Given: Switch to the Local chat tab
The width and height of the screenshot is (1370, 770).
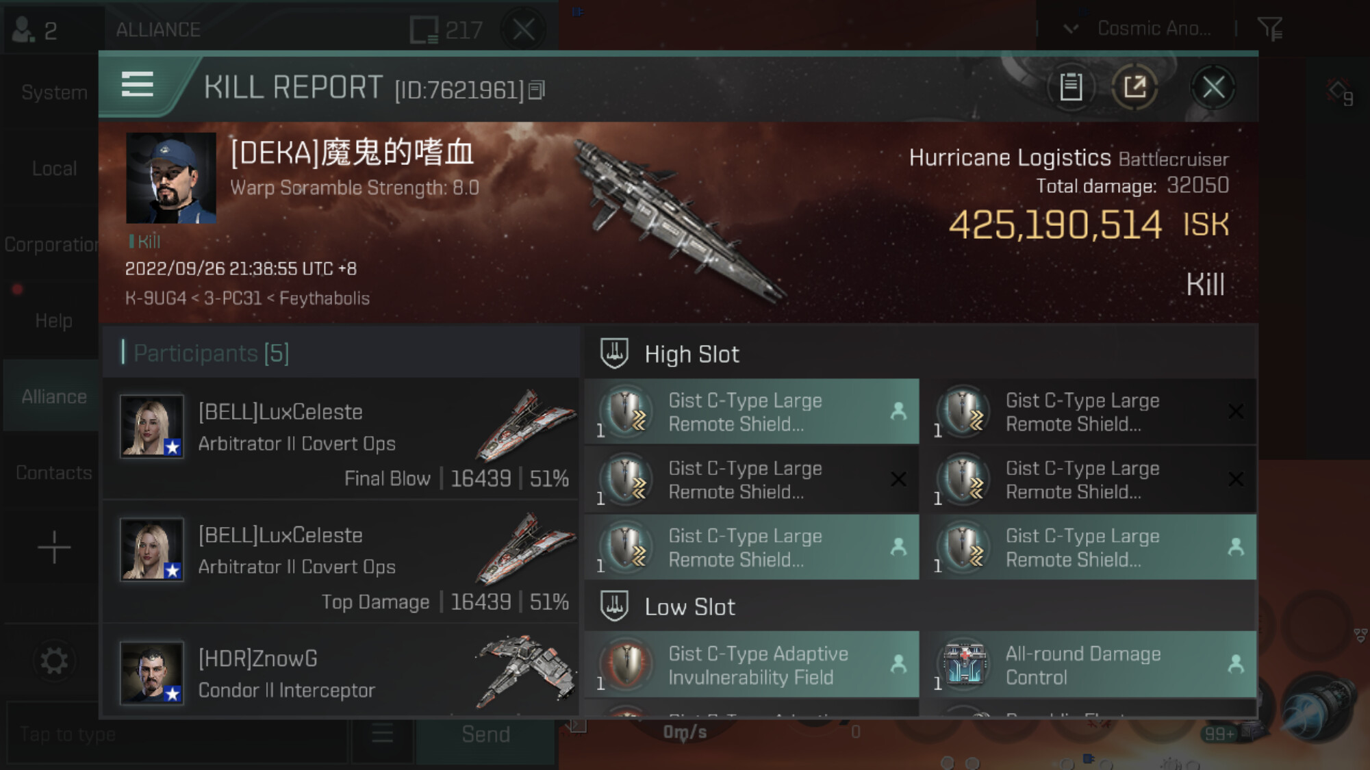Looking at the screenshot, I should (53, 168).
